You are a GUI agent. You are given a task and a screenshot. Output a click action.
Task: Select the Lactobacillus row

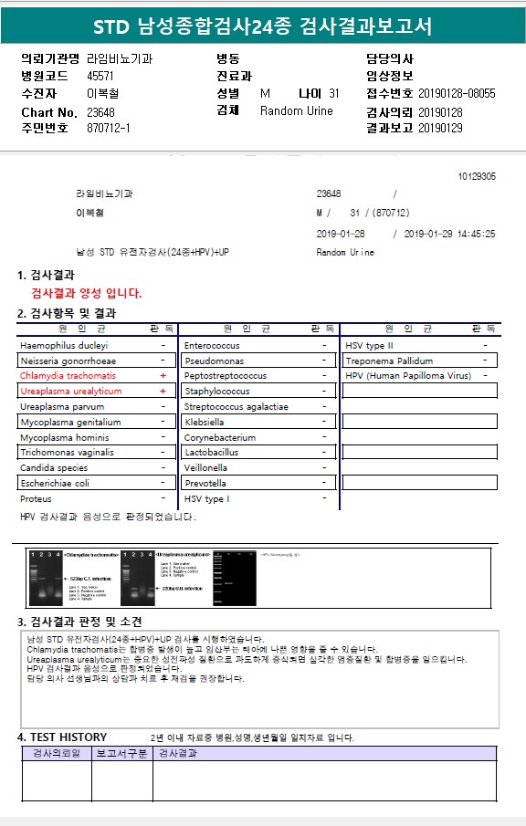(258, 453)
